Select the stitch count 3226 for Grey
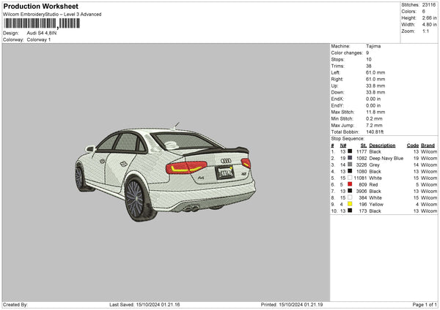 [362, 165]
